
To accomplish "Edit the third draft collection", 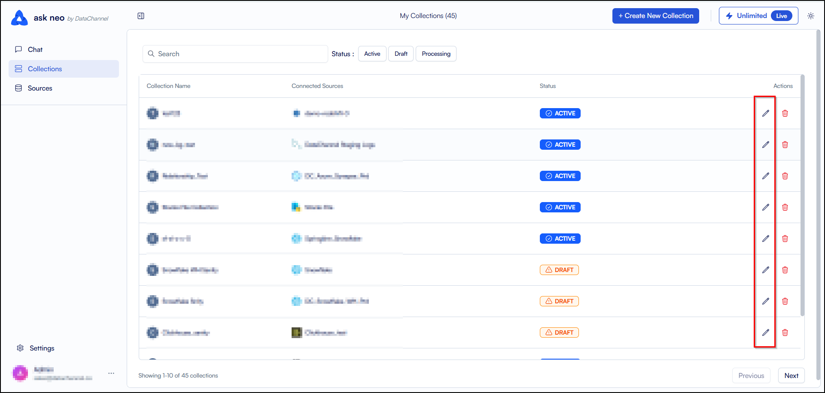I will pos(766,333).
